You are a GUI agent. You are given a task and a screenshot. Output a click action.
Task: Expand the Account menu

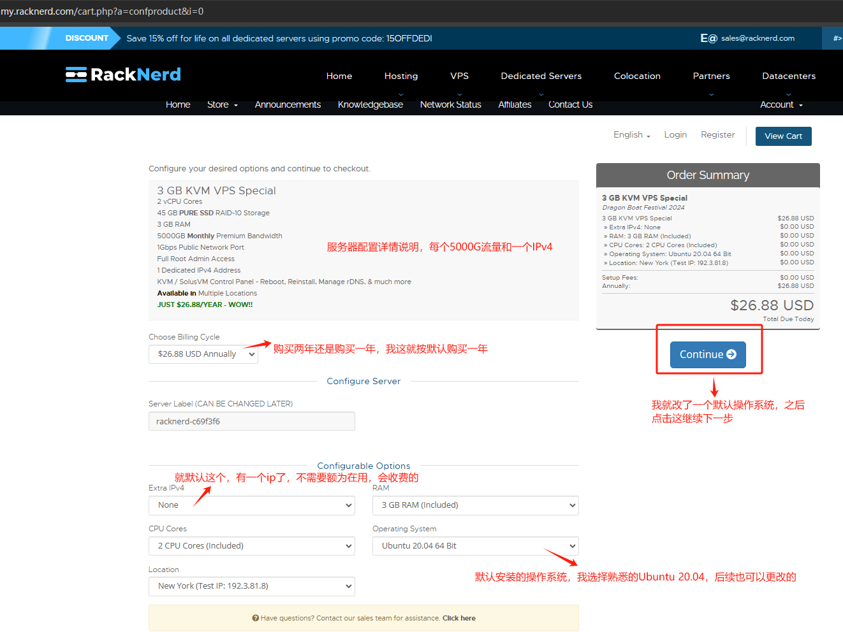click(x=781, y=104)
